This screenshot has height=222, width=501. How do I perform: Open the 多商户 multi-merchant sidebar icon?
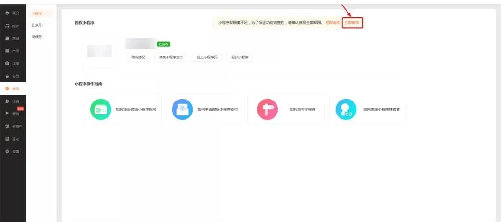point(7,127)
